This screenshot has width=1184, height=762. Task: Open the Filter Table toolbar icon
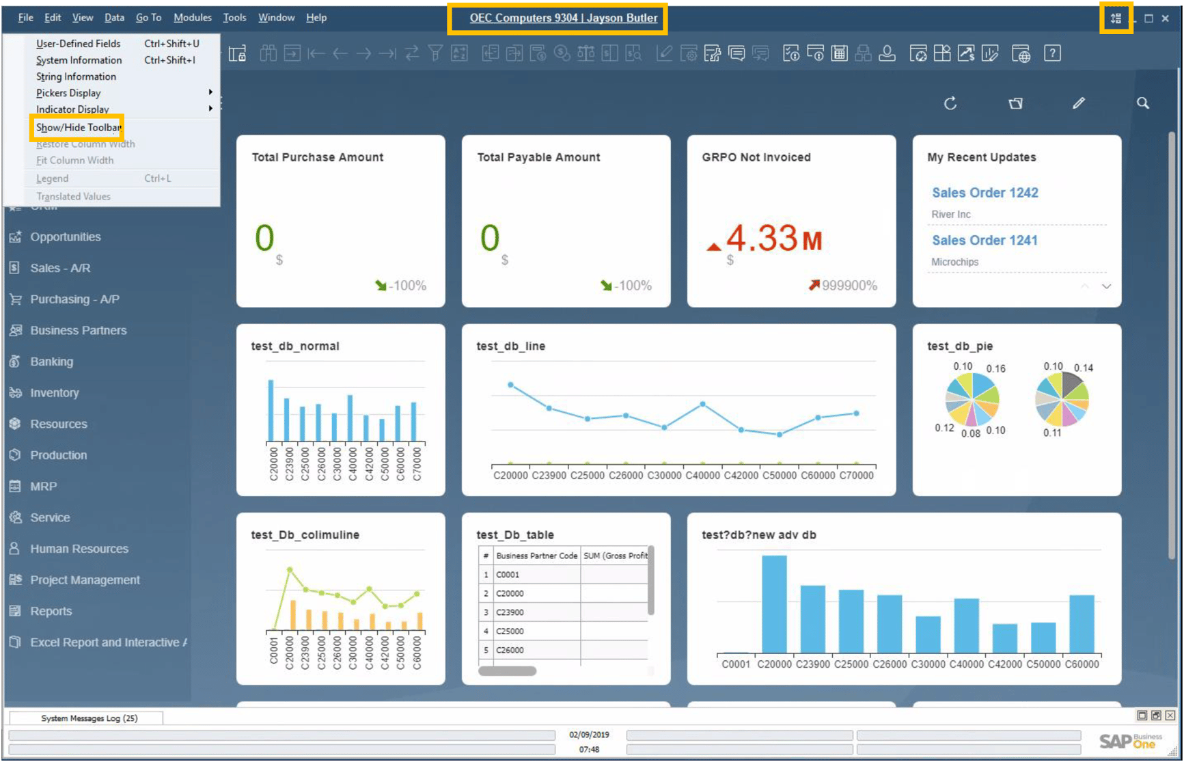point(435,53)
